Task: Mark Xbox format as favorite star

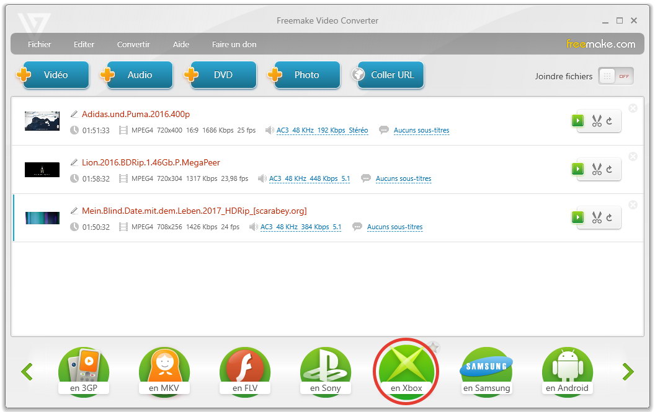Action: 434,347
